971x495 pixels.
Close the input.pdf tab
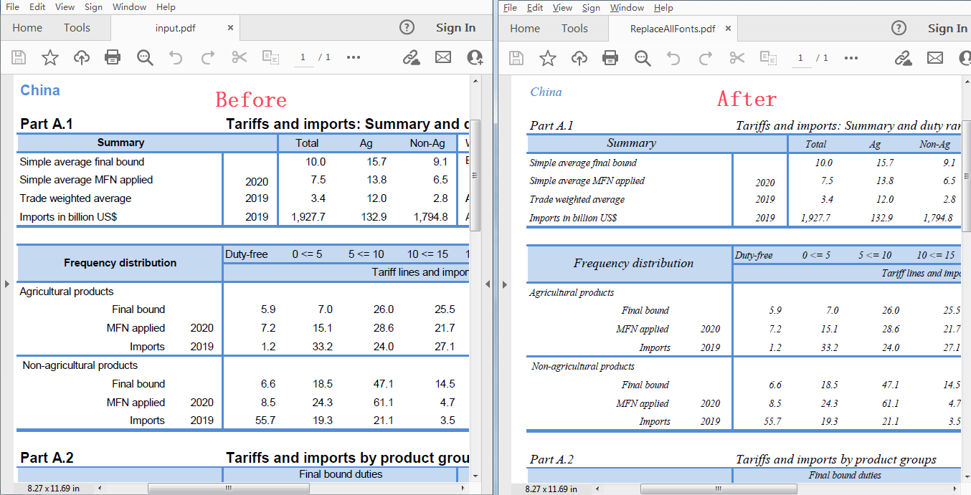pos(230,28)
